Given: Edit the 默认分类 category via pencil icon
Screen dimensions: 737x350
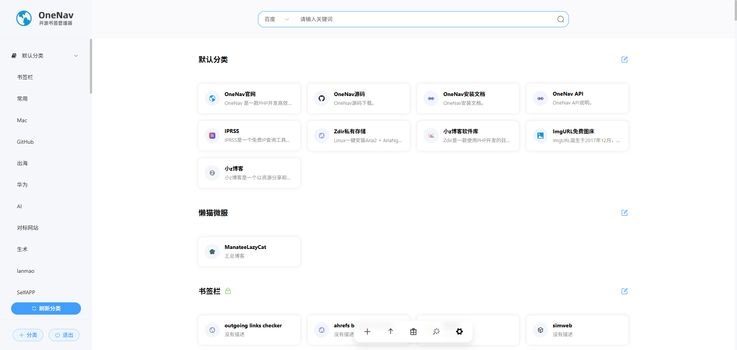Looking at the screenshot, I should pos(625,60).
